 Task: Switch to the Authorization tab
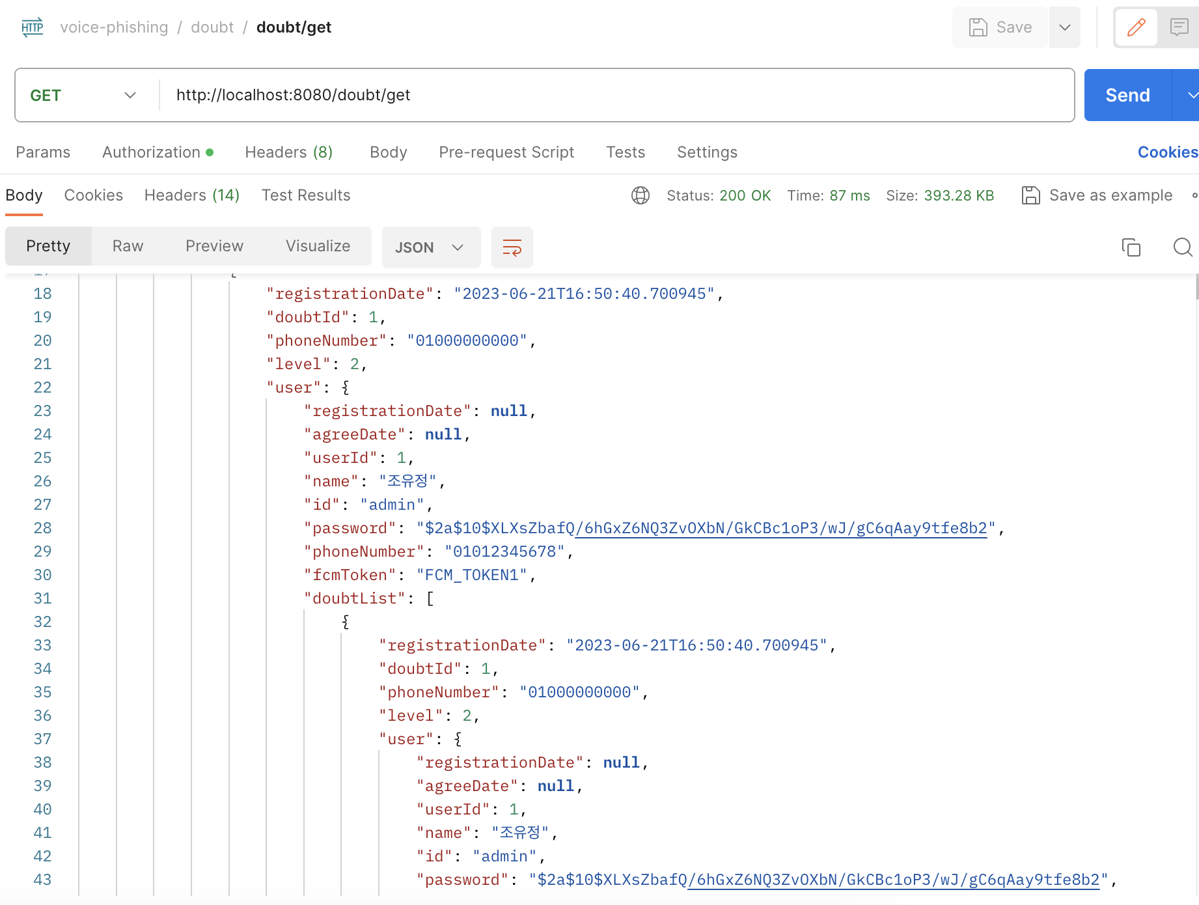pos(158,152)
